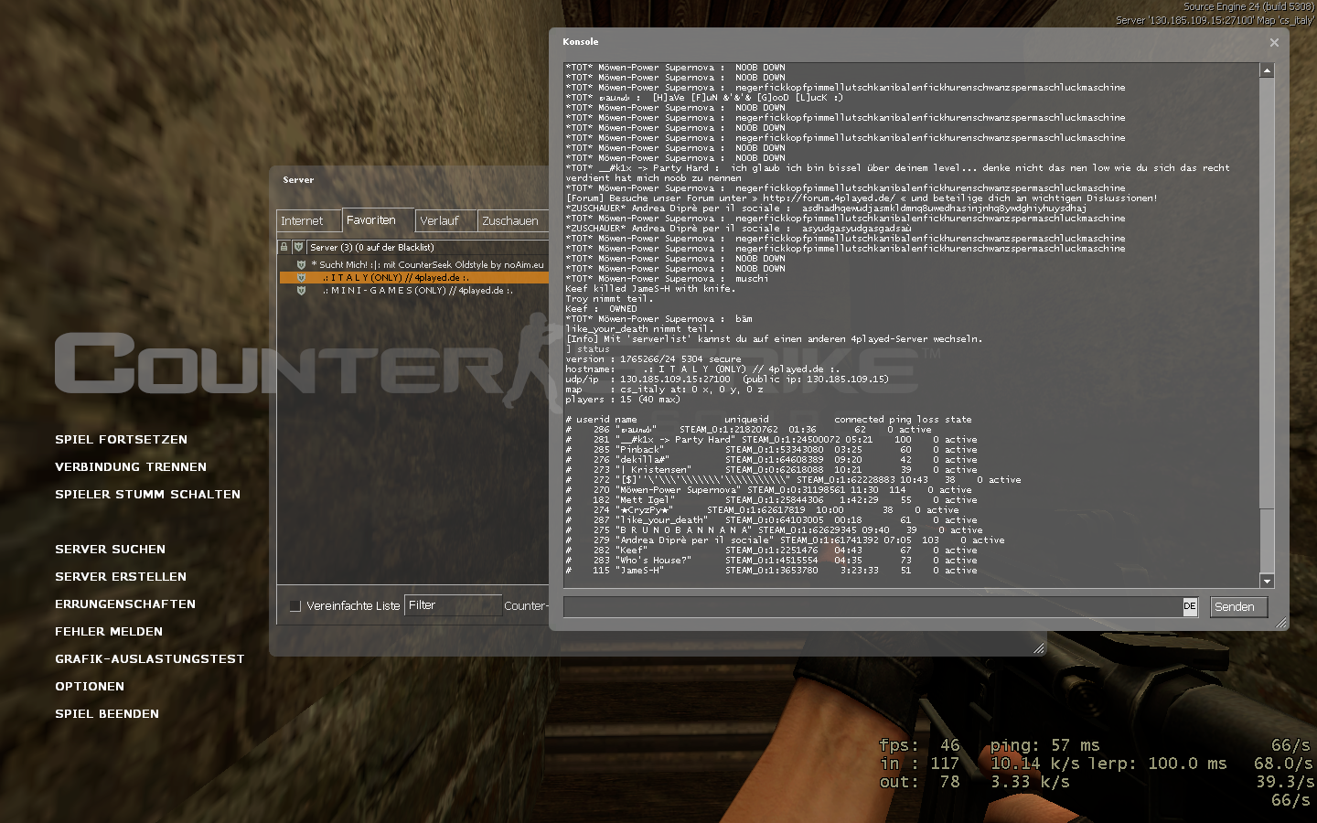
Task: Click the console scrollbar down arrow
Action: click(1267, 581)
